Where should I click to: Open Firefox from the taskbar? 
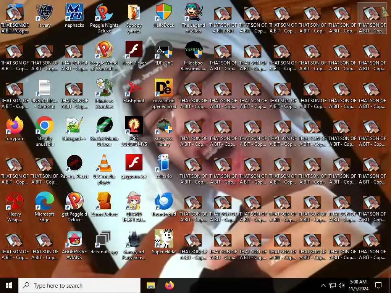pyautogui.click(x=170, y=285)
